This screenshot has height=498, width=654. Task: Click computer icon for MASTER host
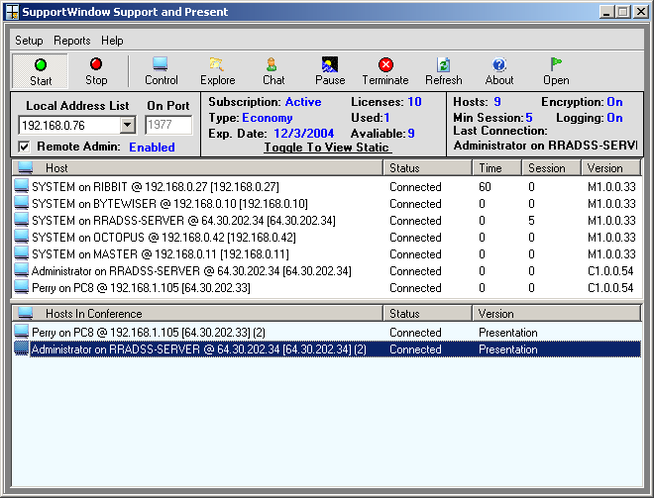click(21, 253)
